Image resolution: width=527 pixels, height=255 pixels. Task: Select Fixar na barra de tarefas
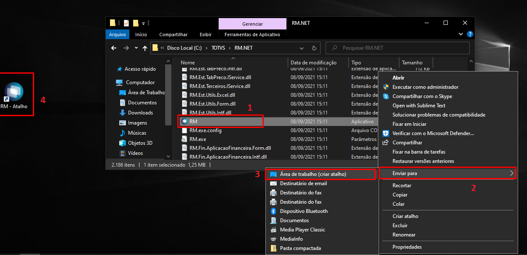(419, 152)
